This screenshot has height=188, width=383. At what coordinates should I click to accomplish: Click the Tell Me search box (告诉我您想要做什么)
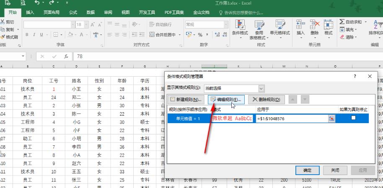pyautogui.click(x=241, y=13)
